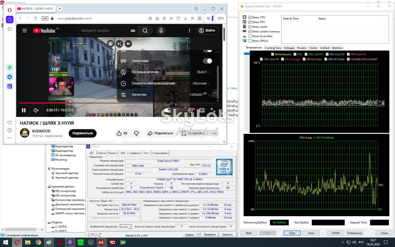
Task: Click the YouTube search magnifier button
Action: click(x=145, y=30)
